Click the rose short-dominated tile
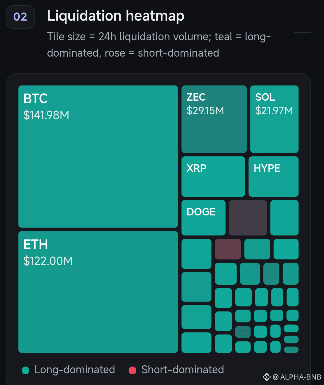 click(228, 249)
